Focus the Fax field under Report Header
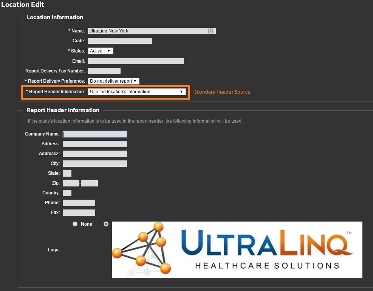 pos(79,212)
